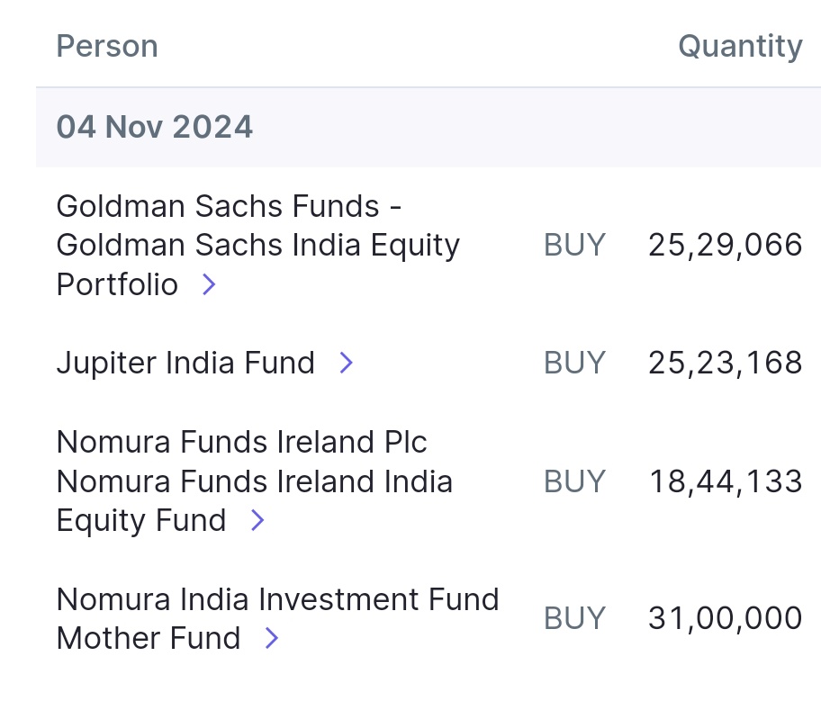View Nomura India Investment Fund Mother Fund name
821x701 pixels.
(x=277, y=599)
